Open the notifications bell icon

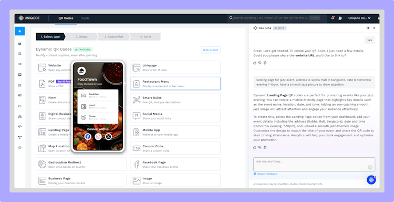(333, 18)
